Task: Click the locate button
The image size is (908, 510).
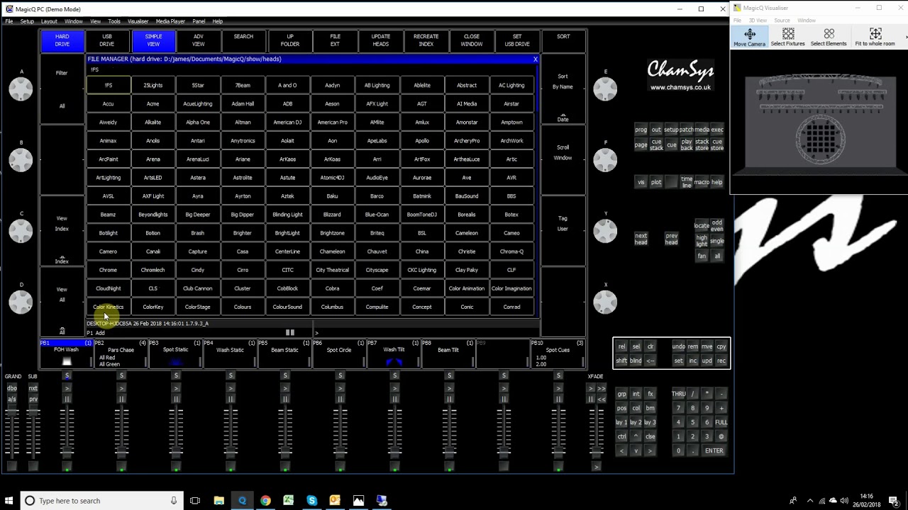Action: point(702,225)
